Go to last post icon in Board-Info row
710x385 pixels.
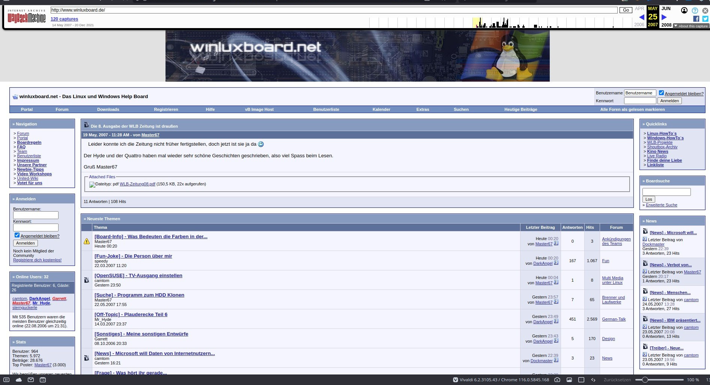point(556,243)
